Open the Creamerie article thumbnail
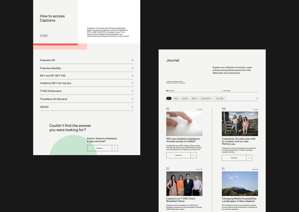Screen dimensions: 299x212 point(240,124)
